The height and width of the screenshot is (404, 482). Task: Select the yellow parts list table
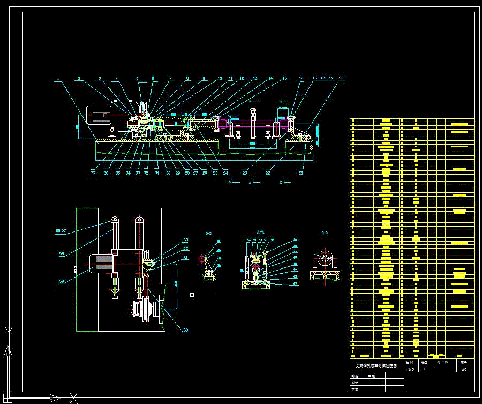(412, 238)
